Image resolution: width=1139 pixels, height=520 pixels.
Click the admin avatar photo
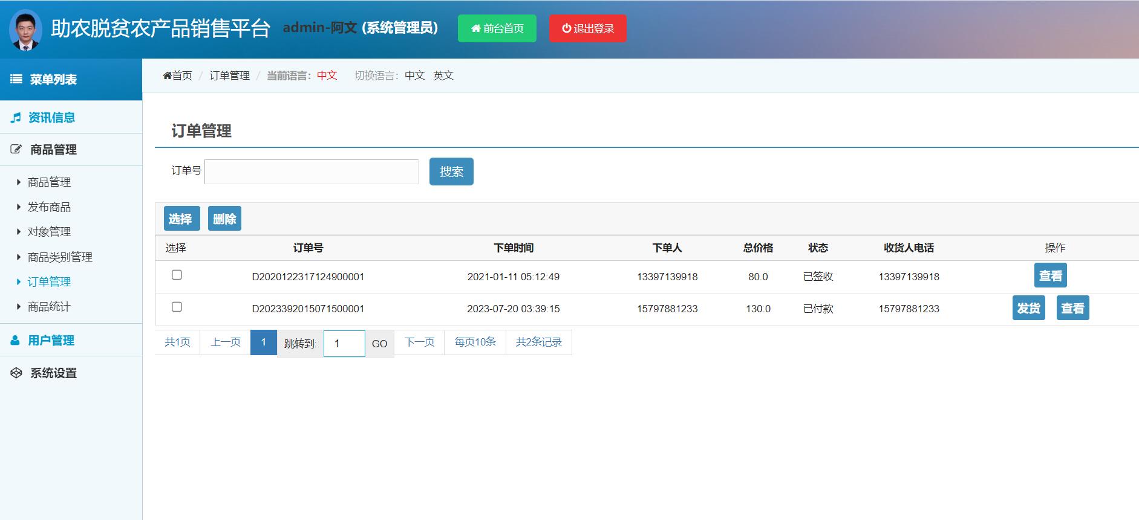pos(25,30)
